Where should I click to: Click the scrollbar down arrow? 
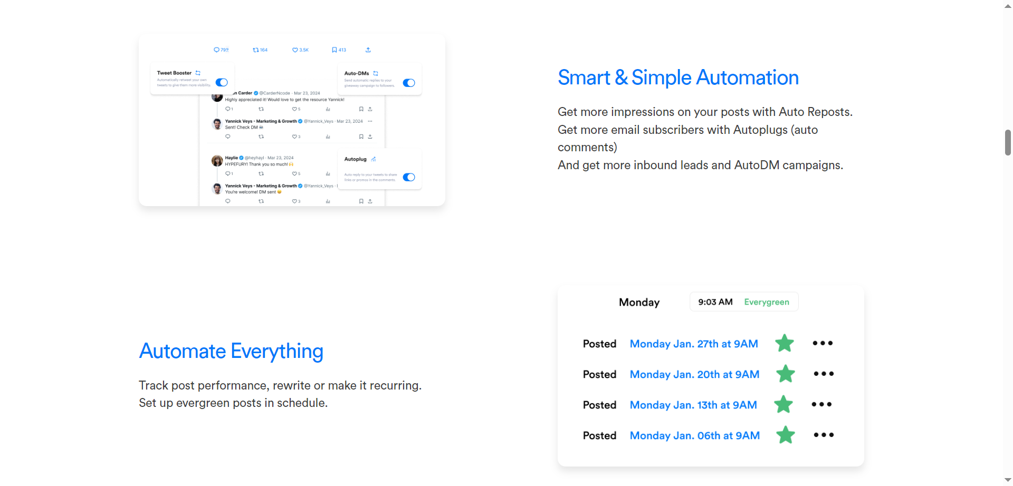[1008, 480]
